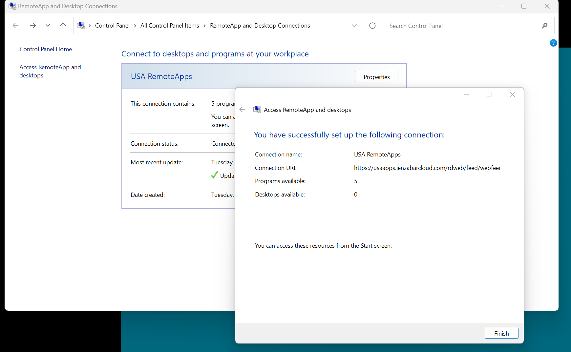Viewport: 571px width, 352px height.
Task: Open Control Panel help button
Action: [553, 43]
